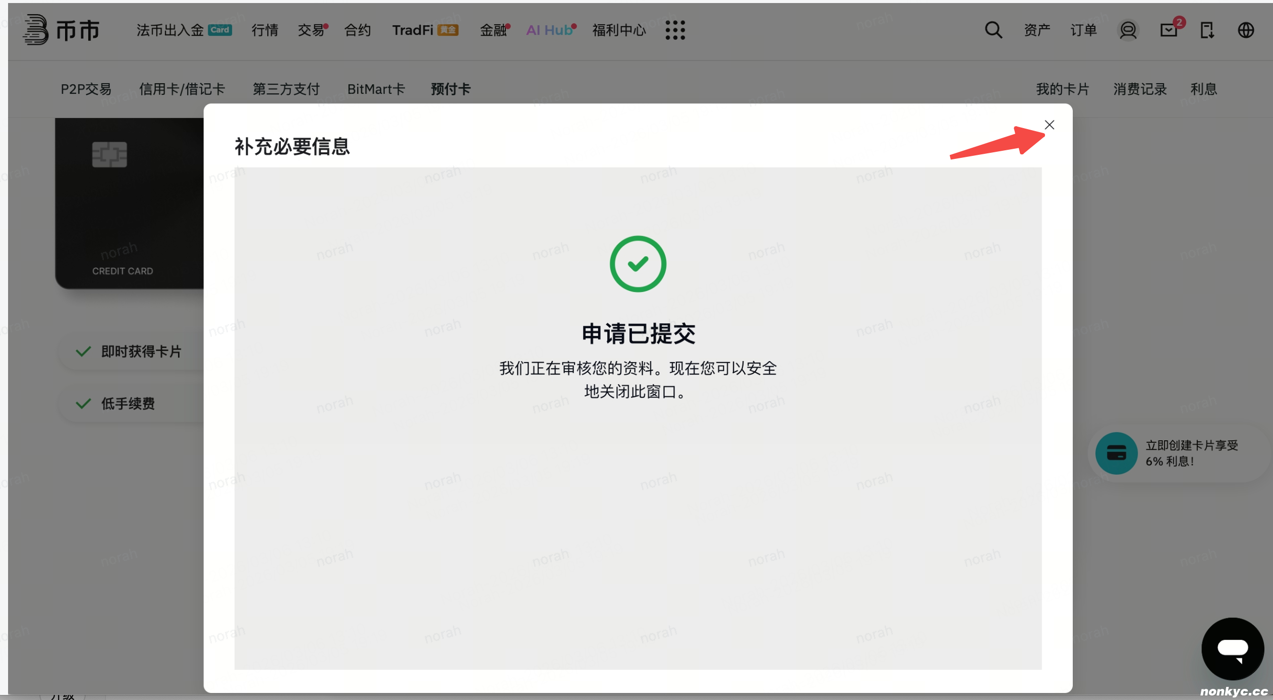Switch to the P2P交易 tab

(86, 89)
